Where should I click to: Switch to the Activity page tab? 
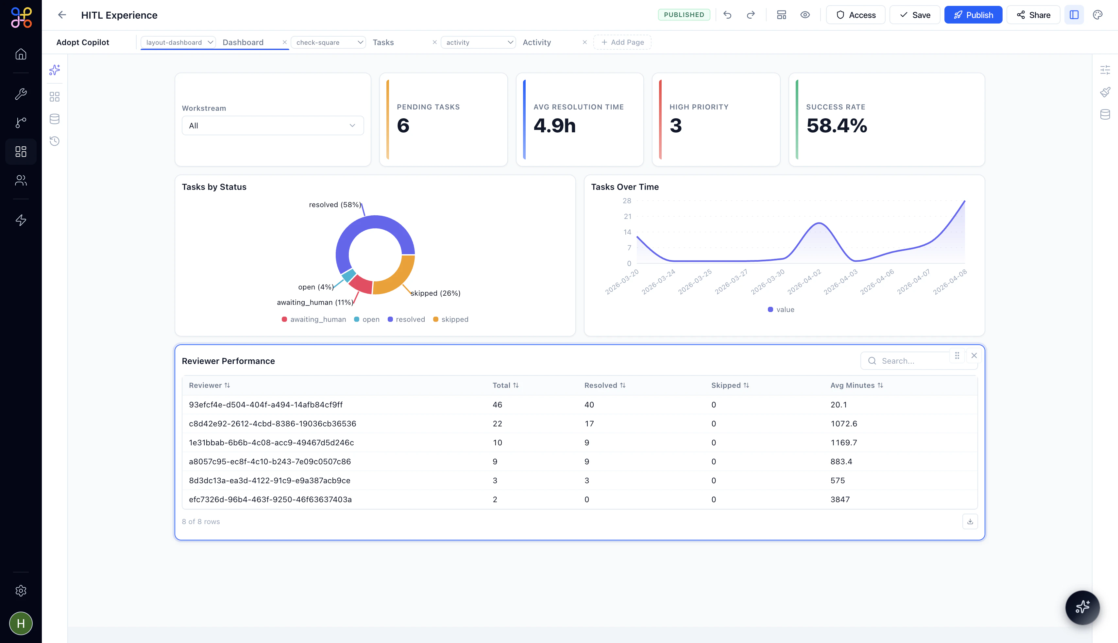(x=536, y=42)
